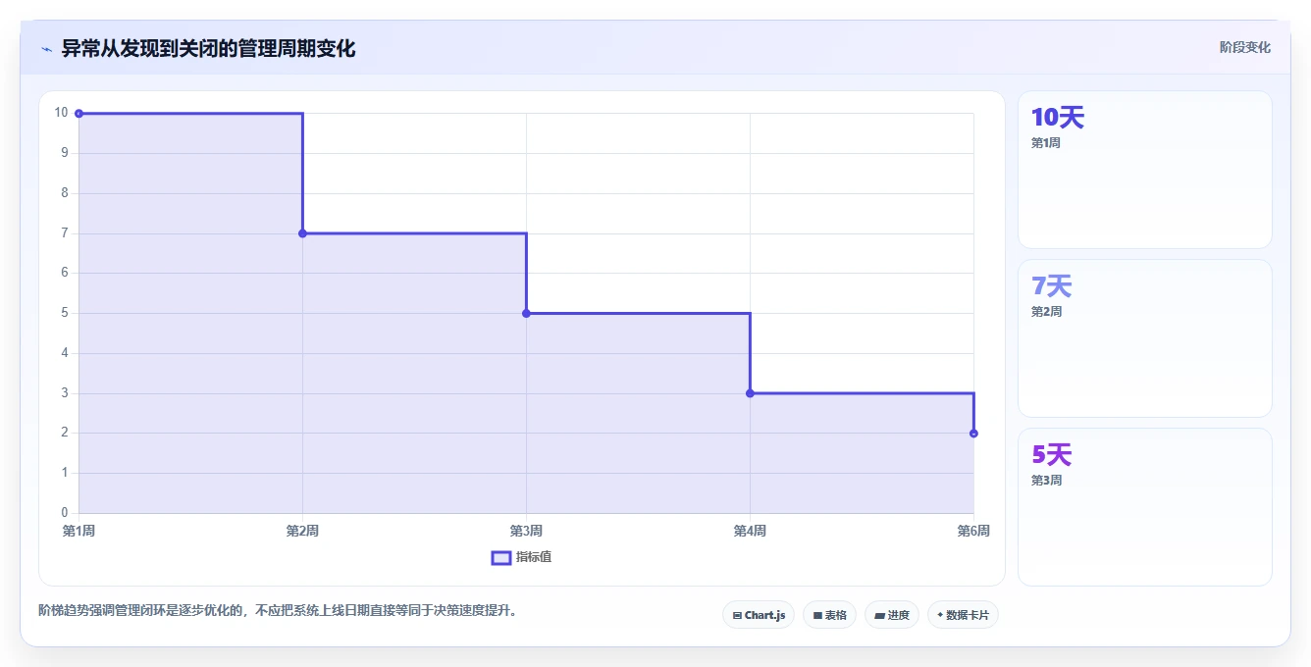1311x667 pixels.
Task: Click the chart title 异常从发现到关闭的管理周期变化
Action: tap(208, 48)
